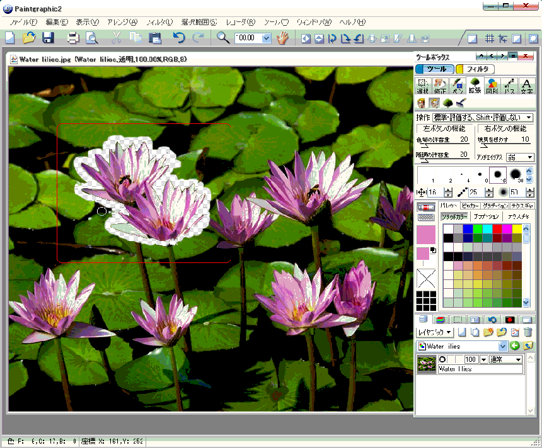
Task: Click the large pink foreground color swatch
Action: point(426,235)
